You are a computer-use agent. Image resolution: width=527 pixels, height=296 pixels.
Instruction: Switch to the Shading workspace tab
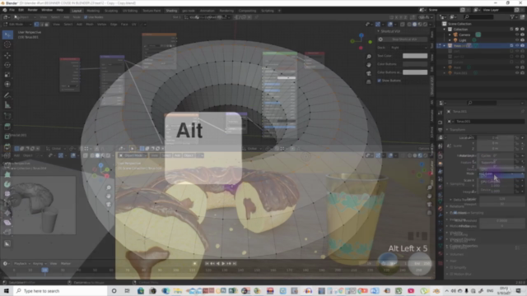click(171, 11)
